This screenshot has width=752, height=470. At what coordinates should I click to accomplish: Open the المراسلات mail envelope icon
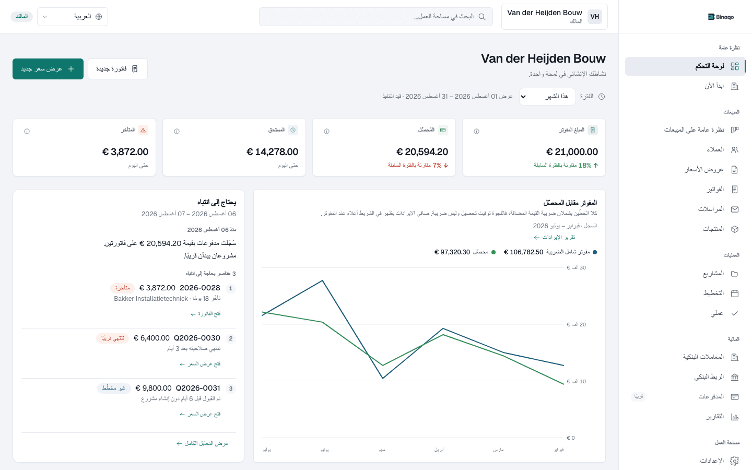[735, 209]
